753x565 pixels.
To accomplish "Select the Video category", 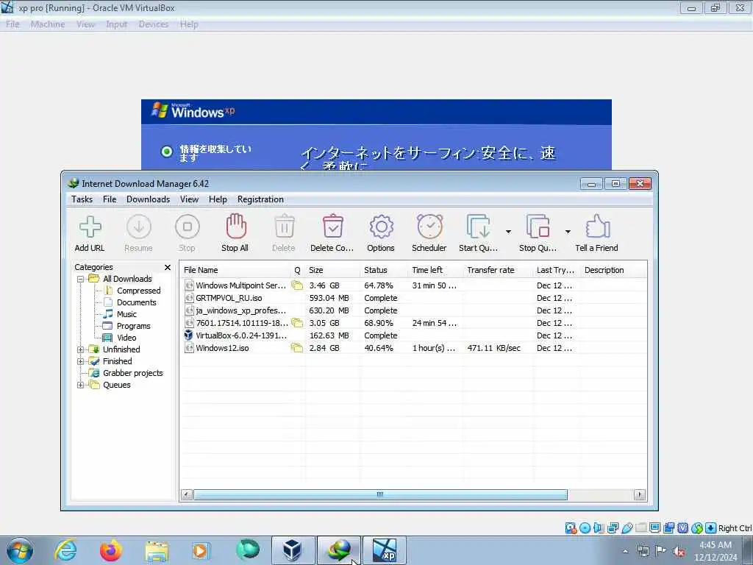I will coord(126,338).
